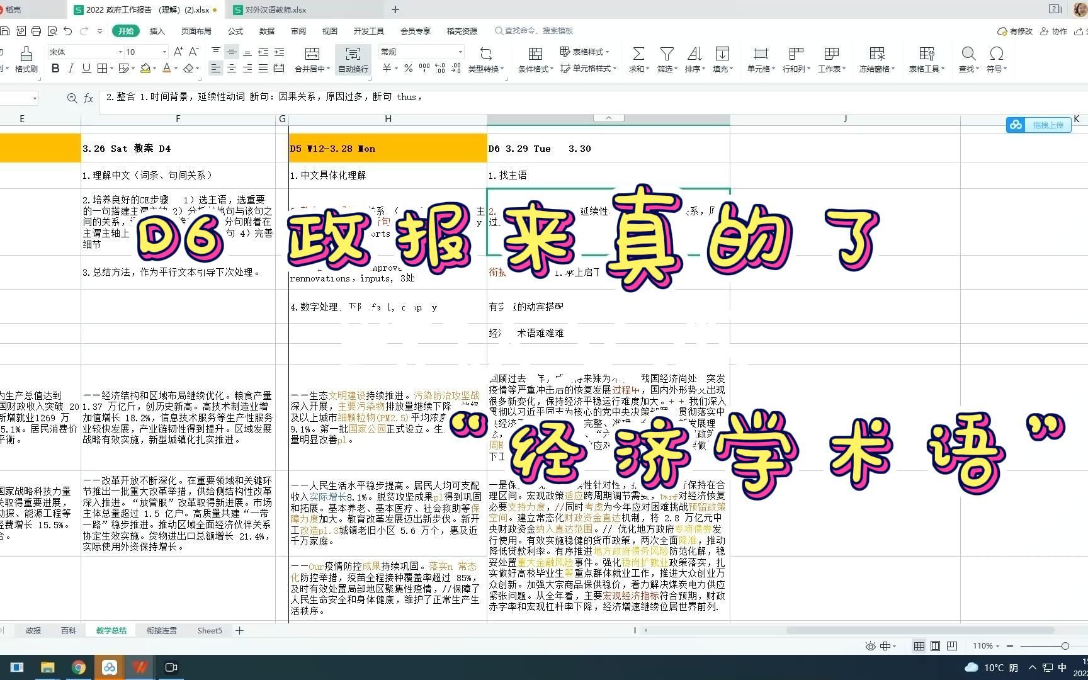This screenshot has height=680, width=1088.
Task: Add a new sheet with plus button
Action: [239, 630]
